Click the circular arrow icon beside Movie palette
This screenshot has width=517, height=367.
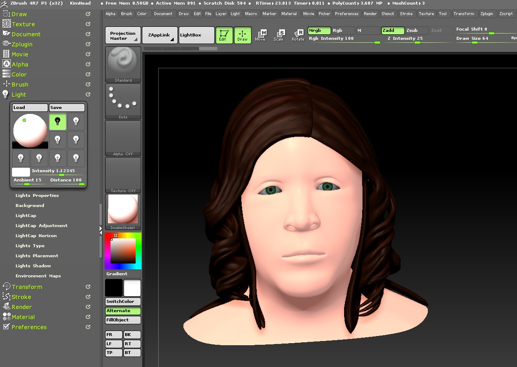click(88, 54)
